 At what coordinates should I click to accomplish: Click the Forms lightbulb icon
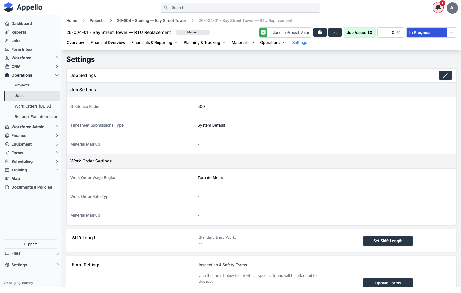[7, 153]
